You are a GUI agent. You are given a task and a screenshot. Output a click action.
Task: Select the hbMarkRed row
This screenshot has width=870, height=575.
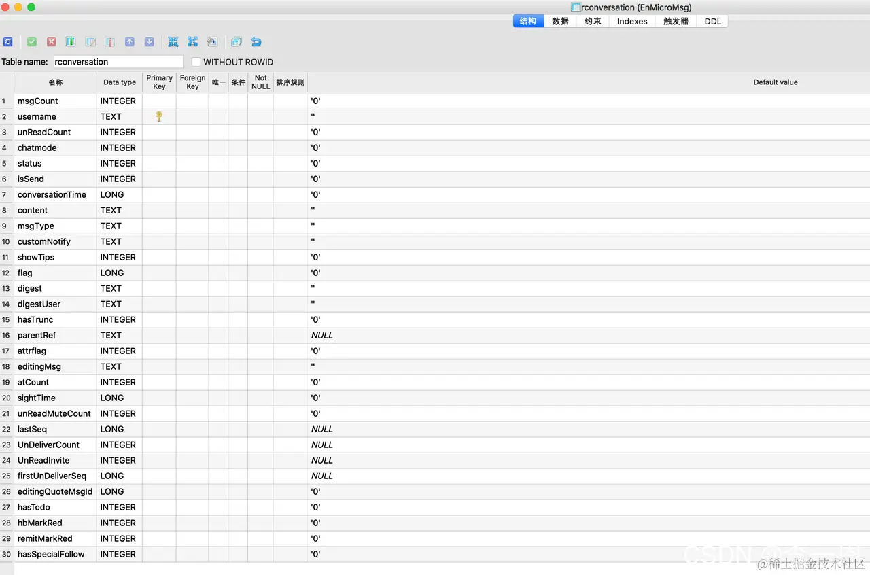point(435,523)
